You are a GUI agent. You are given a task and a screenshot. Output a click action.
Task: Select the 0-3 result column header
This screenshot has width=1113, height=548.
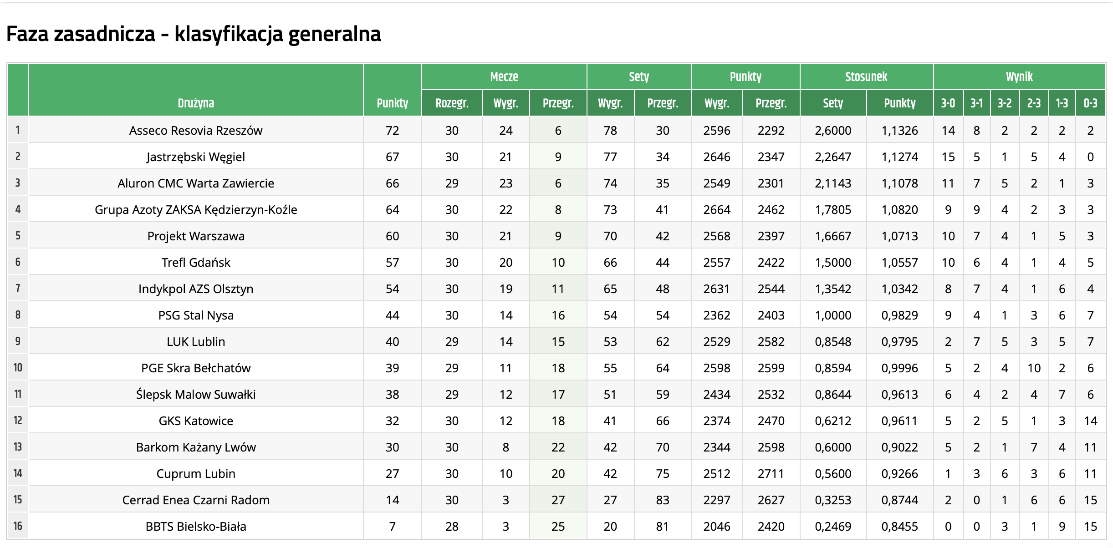click(1090, 103)
